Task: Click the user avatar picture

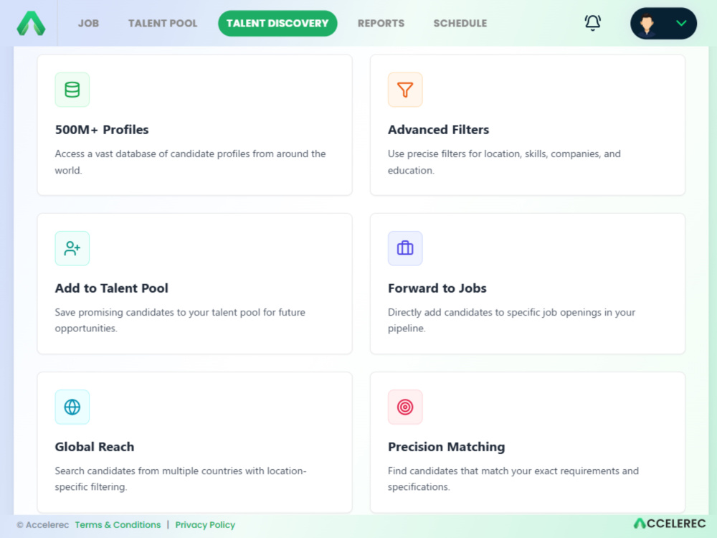Action: point(647,24)
